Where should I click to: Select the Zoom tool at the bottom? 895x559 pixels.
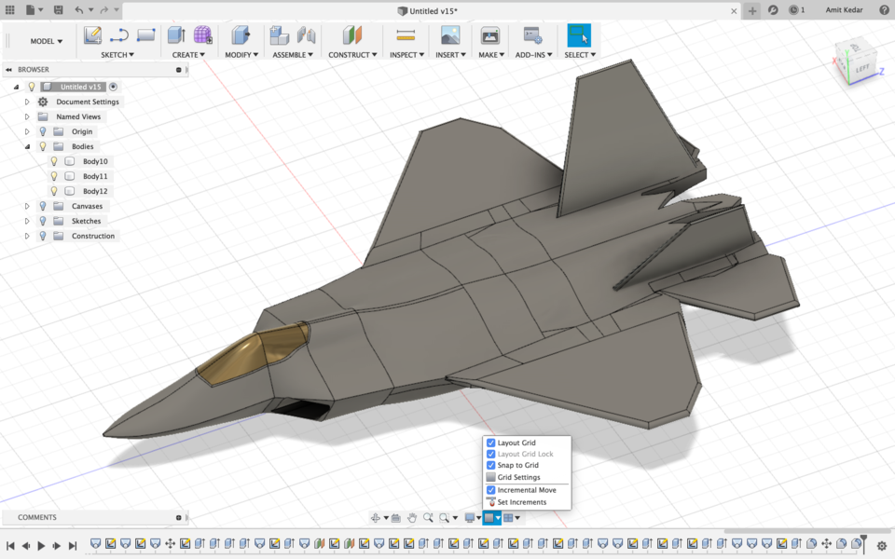[429, 517]
